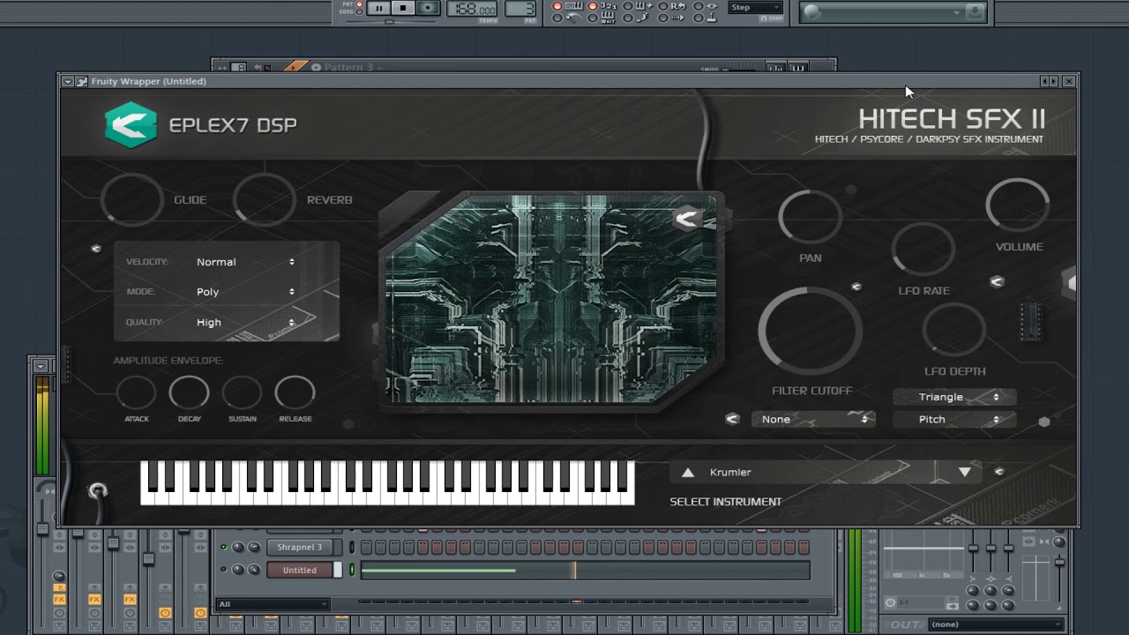
Task: Click the LFO Rate knob
Action: tap(923, 249)
